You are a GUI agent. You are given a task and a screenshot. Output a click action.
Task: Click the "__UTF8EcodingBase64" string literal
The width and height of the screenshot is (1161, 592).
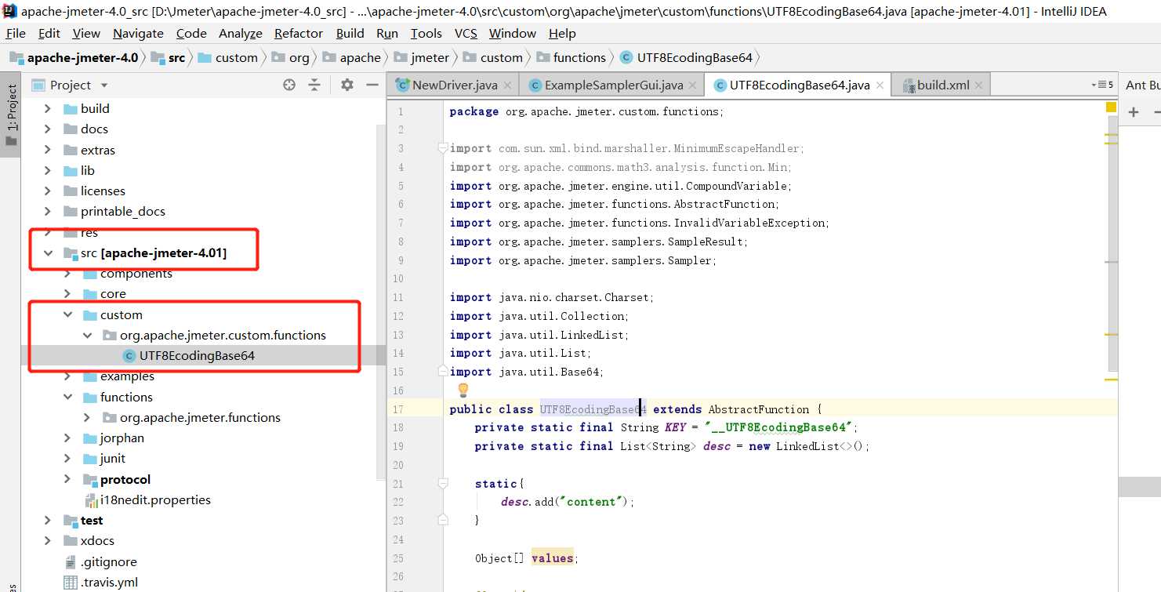pyautogui.click(x=778, y=427)
